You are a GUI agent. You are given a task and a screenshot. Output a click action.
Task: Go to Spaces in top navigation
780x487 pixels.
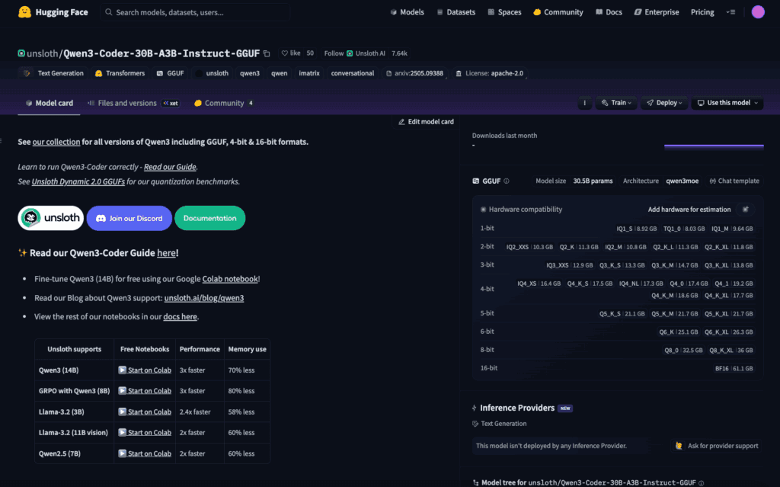(x=504, y=12)
